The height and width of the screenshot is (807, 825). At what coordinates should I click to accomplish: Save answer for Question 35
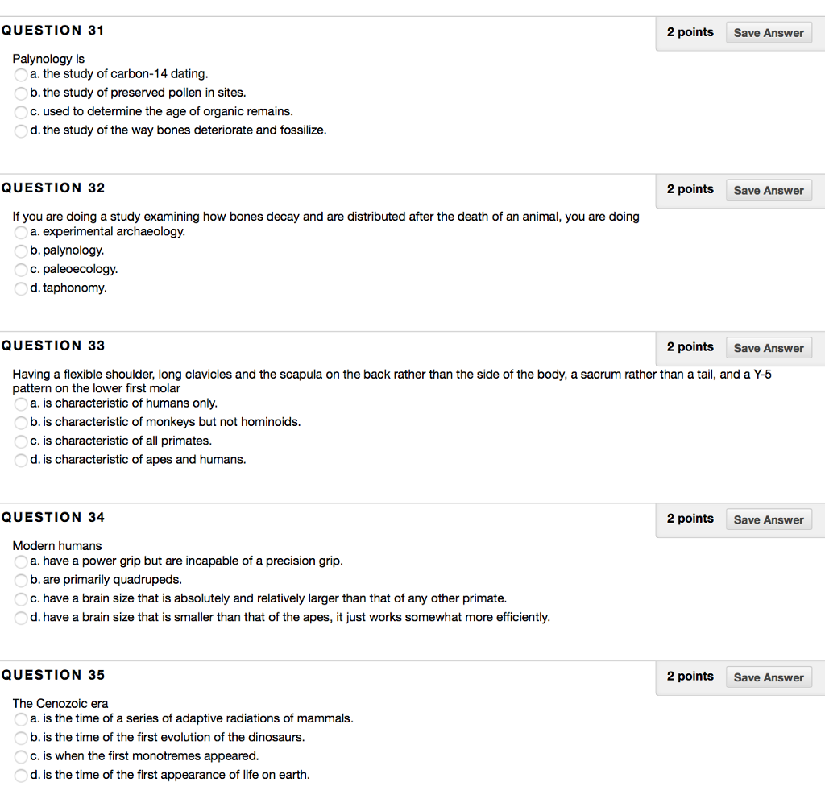[x=768, y=677]
